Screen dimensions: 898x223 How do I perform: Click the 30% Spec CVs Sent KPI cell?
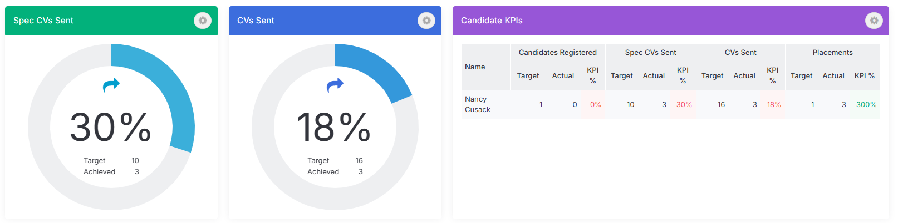click(684, 104)
